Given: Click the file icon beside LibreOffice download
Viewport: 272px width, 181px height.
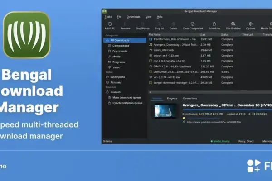Looking at the screenshot, I should [151, 71].
